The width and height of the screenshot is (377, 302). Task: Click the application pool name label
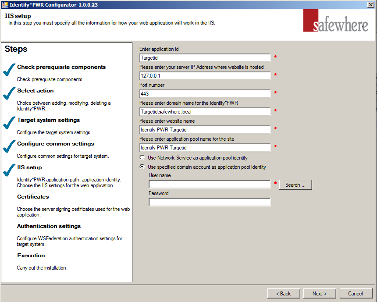coord(187,139)
